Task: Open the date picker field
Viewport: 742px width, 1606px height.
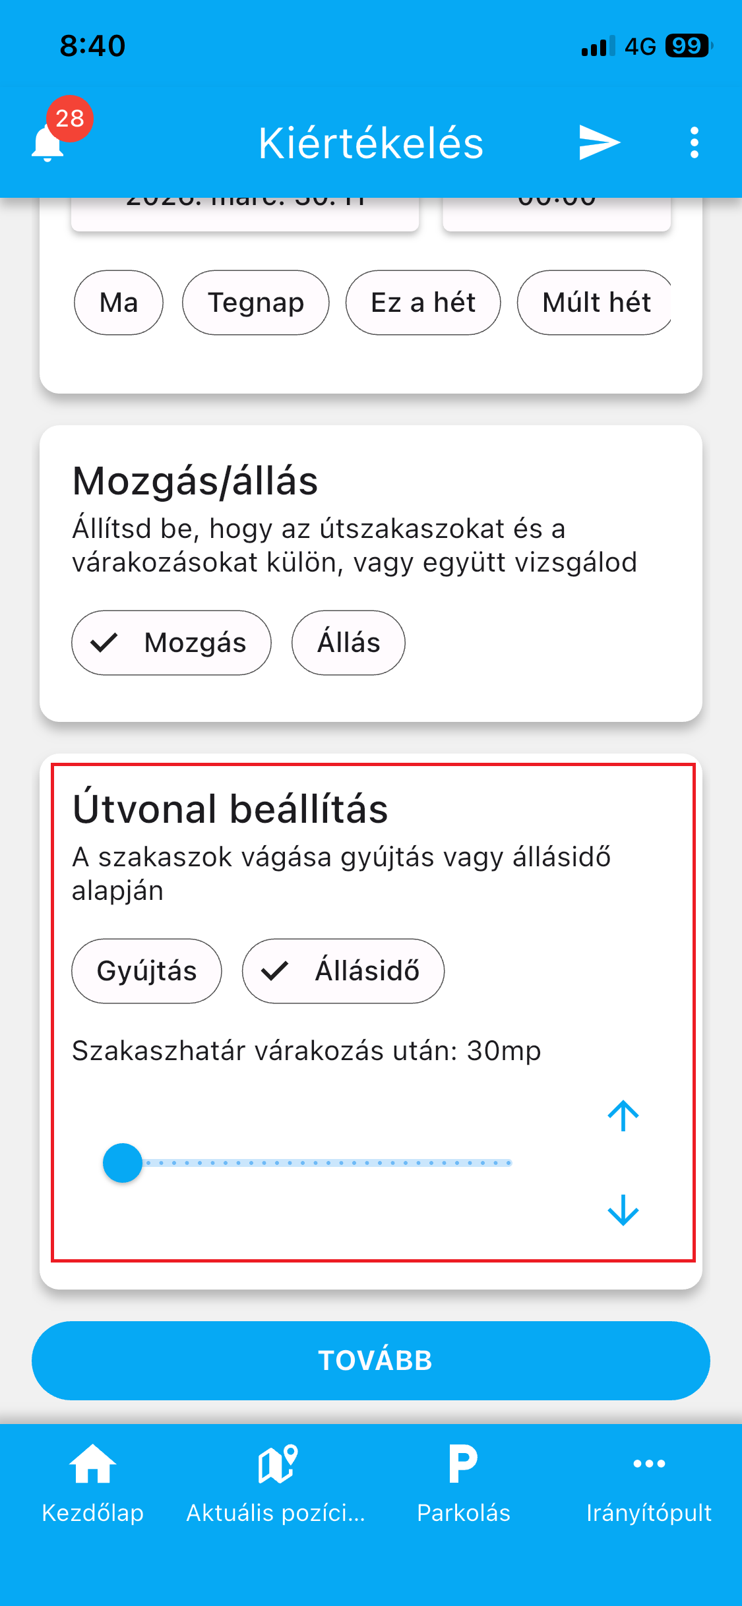Action: pyautogui.click(x=245, y=213)
